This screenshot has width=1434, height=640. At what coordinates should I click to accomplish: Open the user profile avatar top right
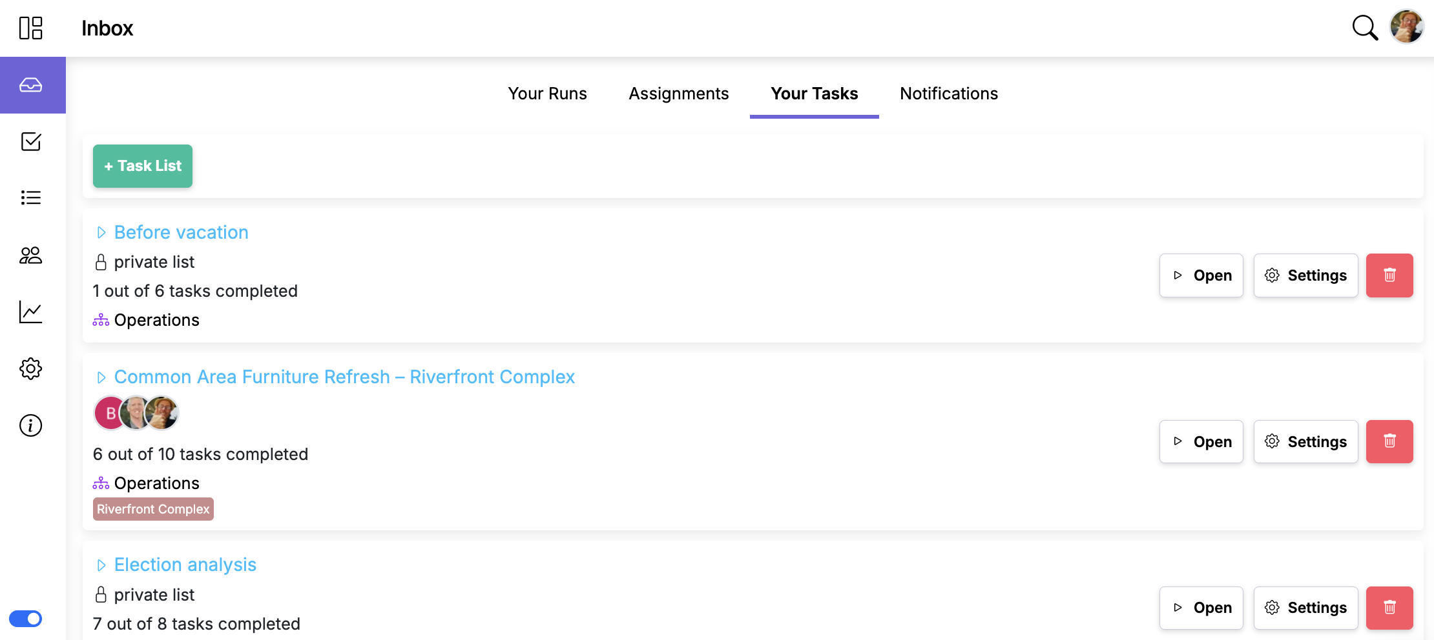[1407, 27]
